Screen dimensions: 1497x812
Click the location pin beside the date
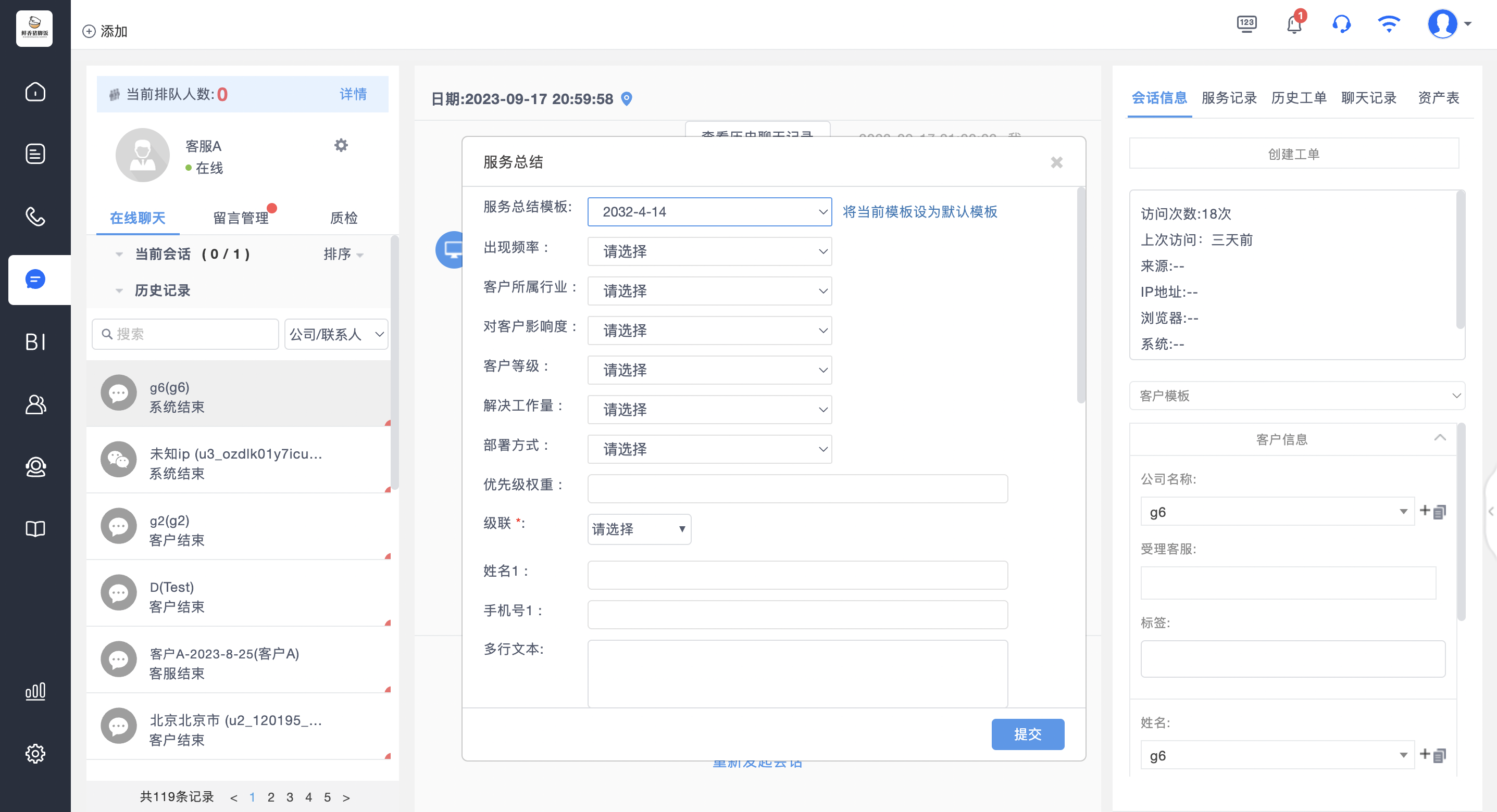point(627,99)
